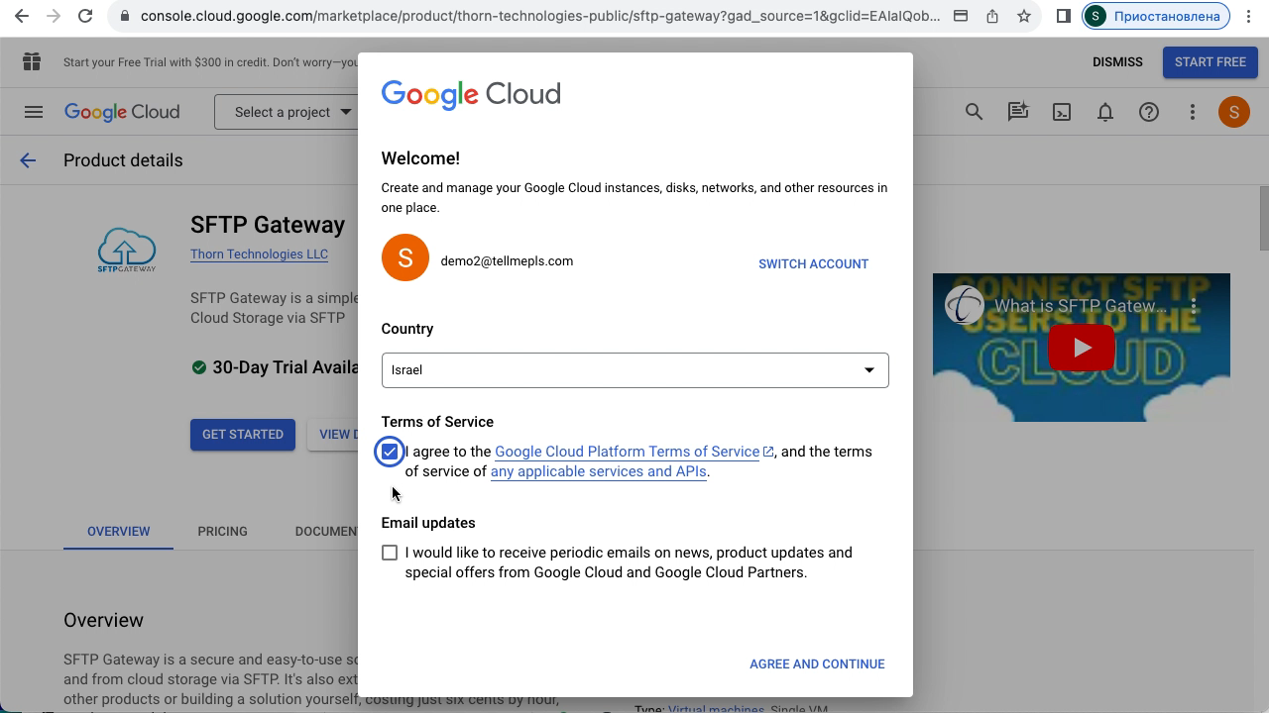The image size is (1269, 713).
Task: Reload the page with browser refresh icon
Action: coord(85,16)
